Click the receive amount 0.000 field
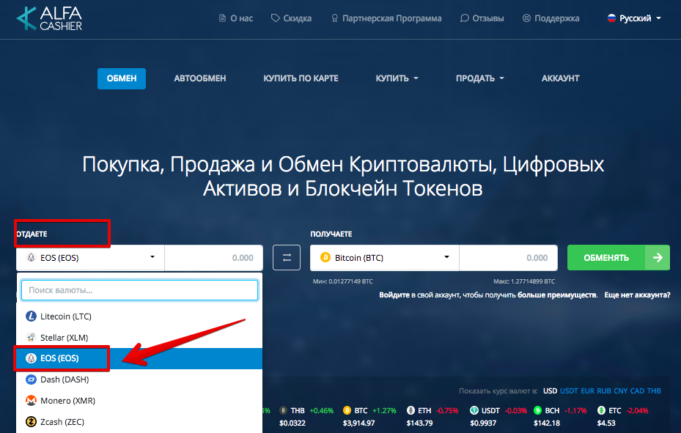 tap(509, 258)
